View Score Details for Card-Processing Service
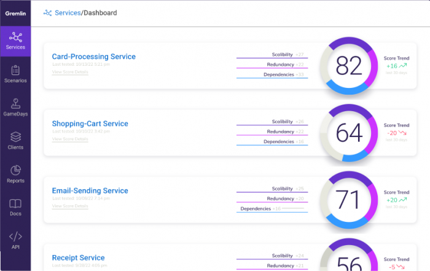This screenshot has height=271, width=430. [70, 72]
